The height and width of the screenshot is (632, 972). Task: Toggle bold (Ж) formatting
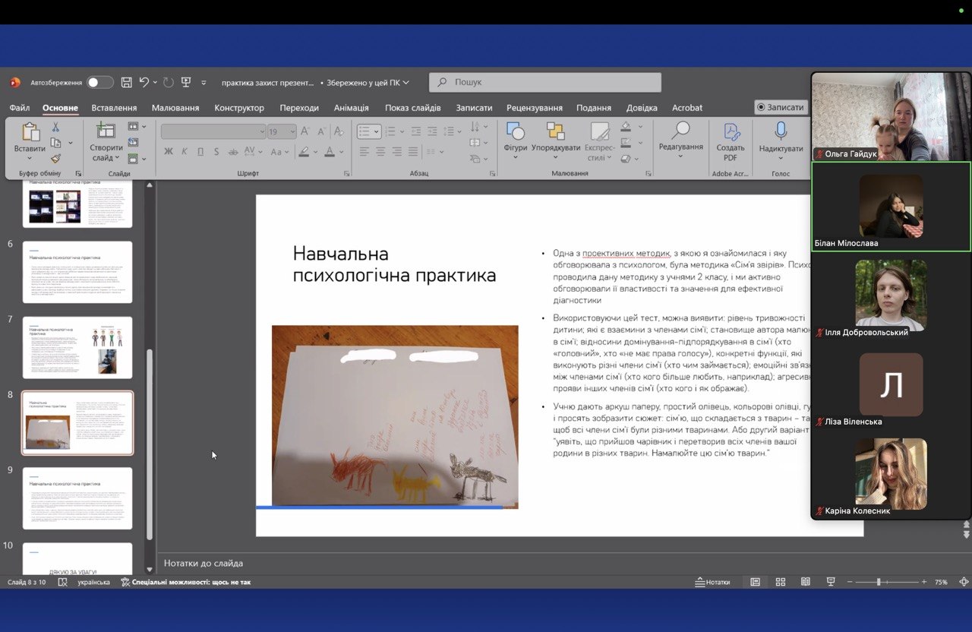[x=169, y=152]
